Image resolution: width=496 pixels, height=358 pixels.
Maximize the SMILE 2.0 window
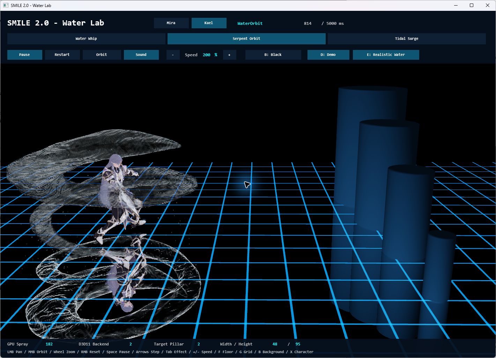pos(472,5)
